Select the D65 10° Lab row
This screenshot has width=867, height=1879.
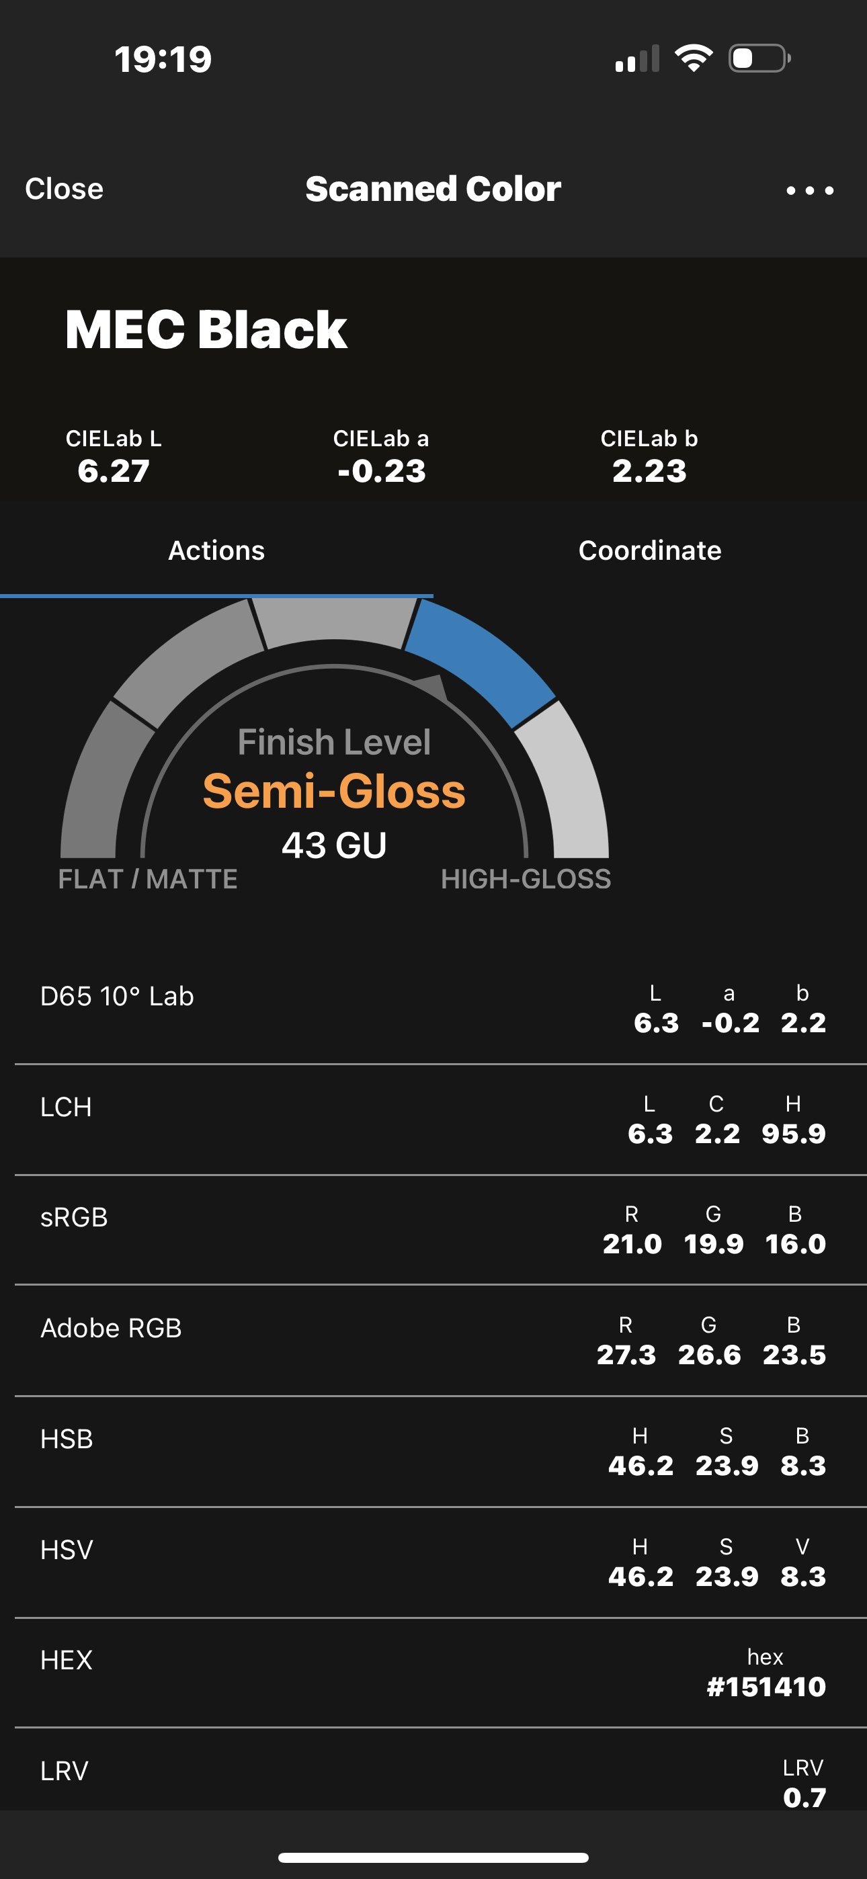tap(433, 1009)
